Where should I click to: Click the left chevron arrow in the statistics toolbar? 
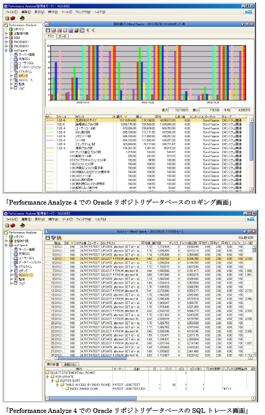(x=93, y=30)
